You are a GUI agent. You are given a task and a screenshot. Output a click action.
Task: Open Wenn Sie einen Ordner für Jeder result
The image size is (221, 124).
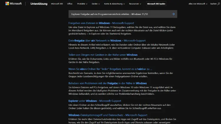(x=110, y=69)
